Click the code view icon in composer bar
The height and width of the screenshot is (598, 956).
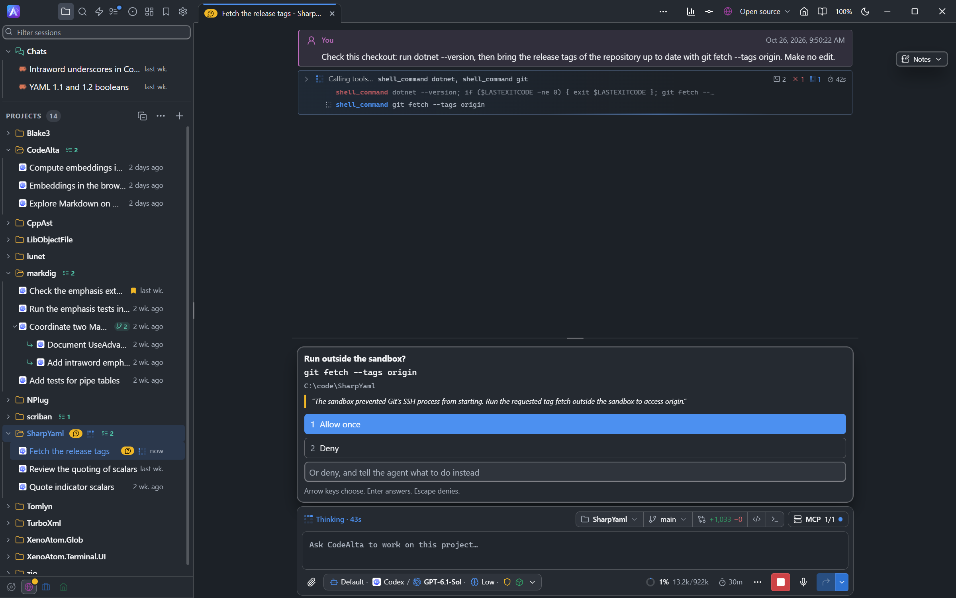click(756, 519)
